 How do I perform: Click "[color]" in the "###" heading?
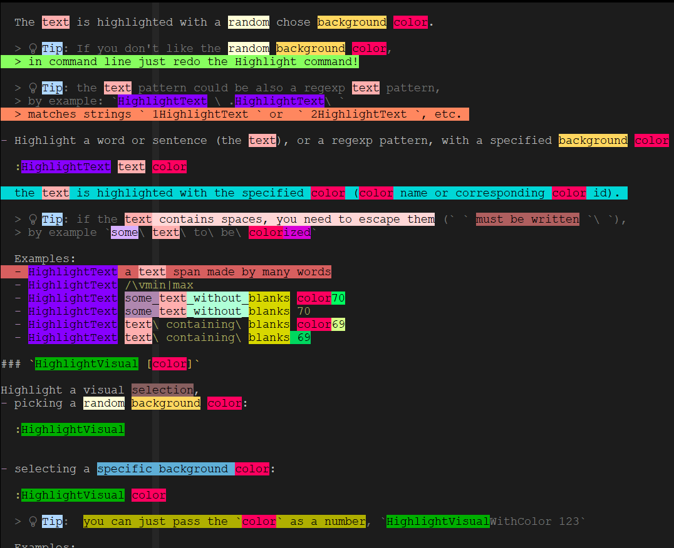(x=169, y=364)
